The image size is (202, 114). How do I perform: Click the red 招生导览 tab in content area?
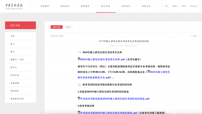[57, 27]
